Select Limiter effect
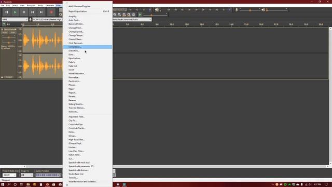 (x=88, y=147)
